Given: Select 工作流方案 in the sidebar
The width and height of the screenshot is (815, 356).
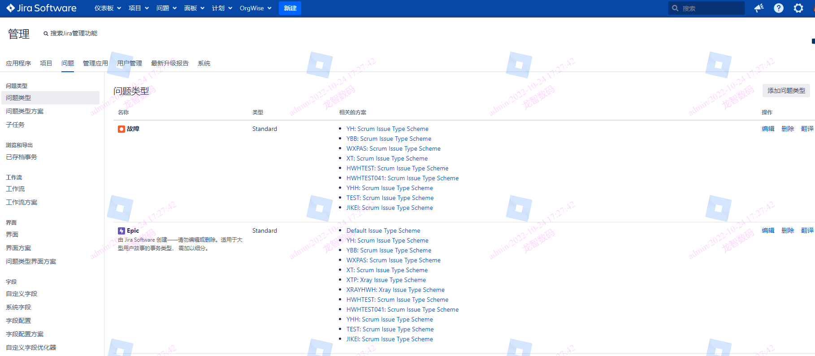Looking at the screenshot, I should 22,202.
